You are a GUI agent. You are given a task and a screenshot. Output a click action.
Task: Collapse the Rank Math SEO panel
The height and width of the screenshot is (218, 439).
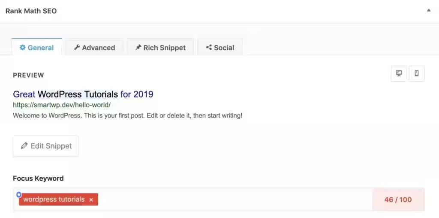[429, 10]
